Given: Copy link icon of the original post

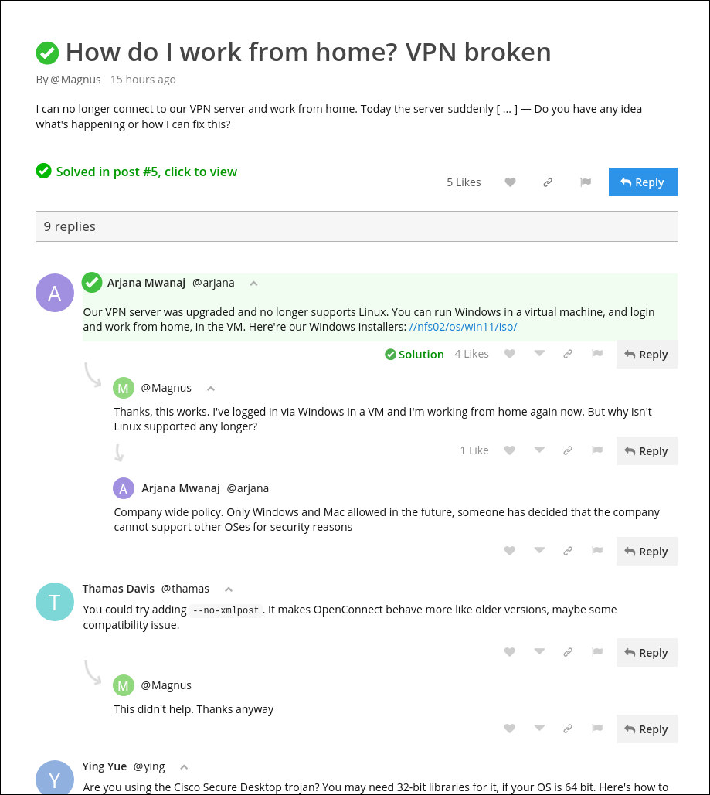Looking at the screenshot, I should [x=548, y=182].
